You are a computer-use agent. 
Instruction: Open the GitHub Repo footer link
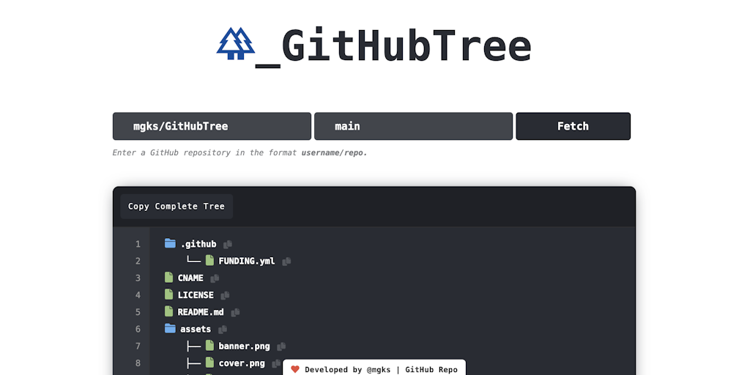point(431,370)
